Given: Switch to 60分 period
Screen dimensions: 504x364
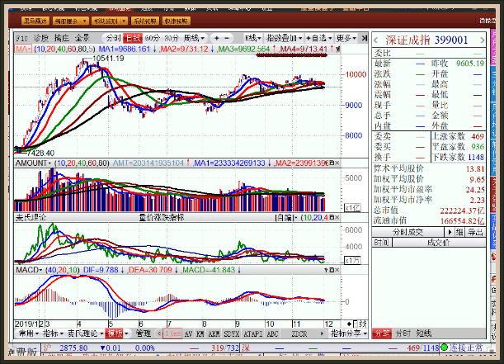Looking at the screenshot, I should click(152, 38).
